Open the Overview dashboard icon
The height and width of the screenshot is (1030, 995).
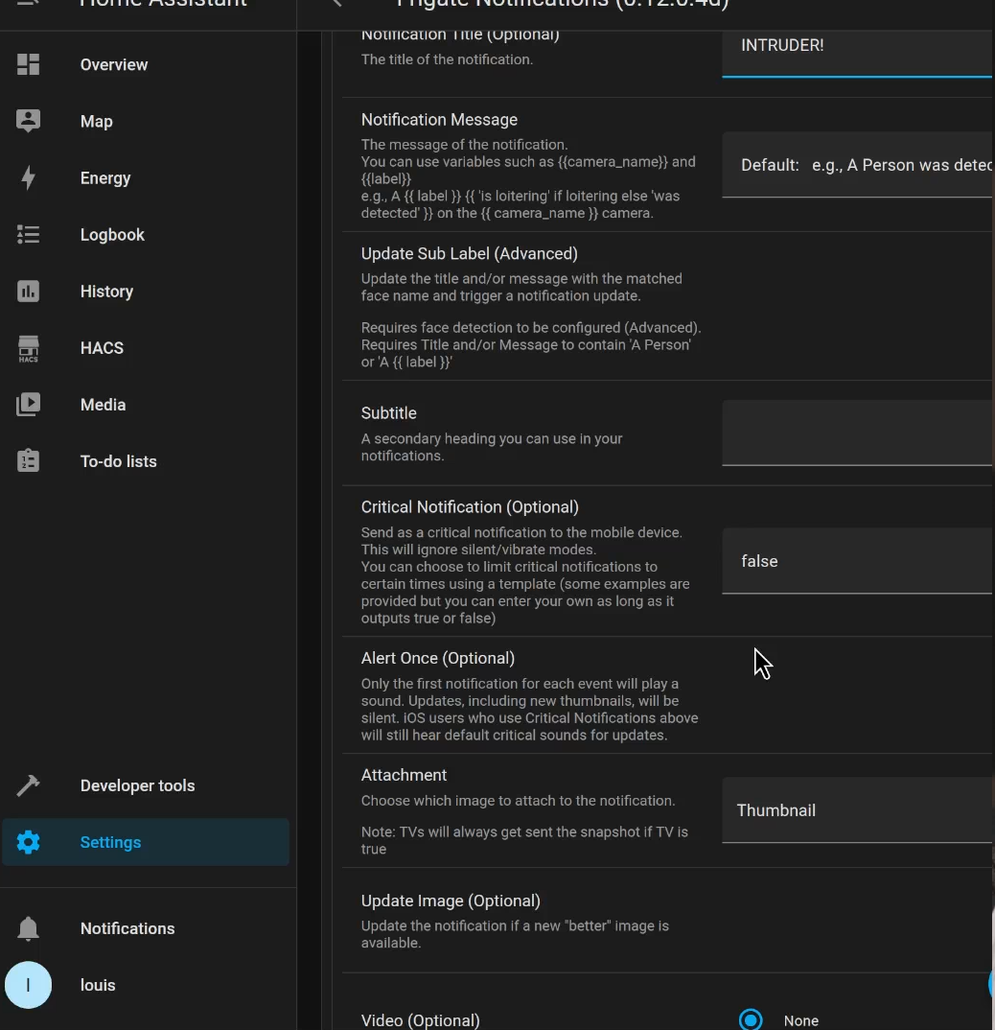pyautogui.click(x=28, y=64)
